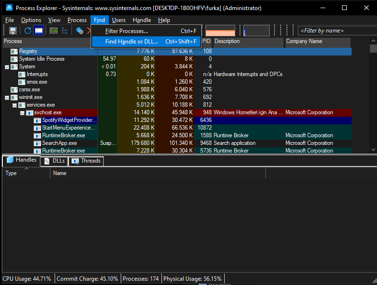
Task: Sort by the Company Name column header
Action: click(x=318, y=41)
